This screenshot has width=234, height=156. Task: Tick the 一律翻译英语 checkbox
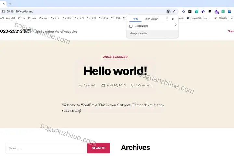tap(131, 26)
